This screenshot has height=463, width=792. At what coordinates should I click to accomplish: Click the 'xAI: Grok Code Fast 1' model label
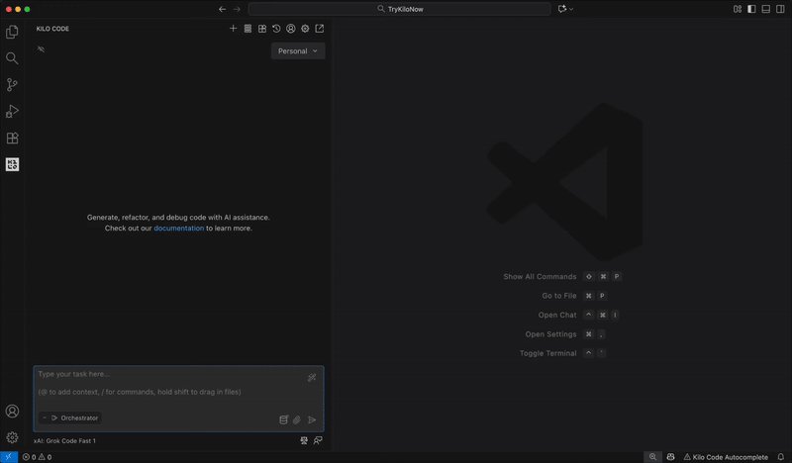click(64, 441)
